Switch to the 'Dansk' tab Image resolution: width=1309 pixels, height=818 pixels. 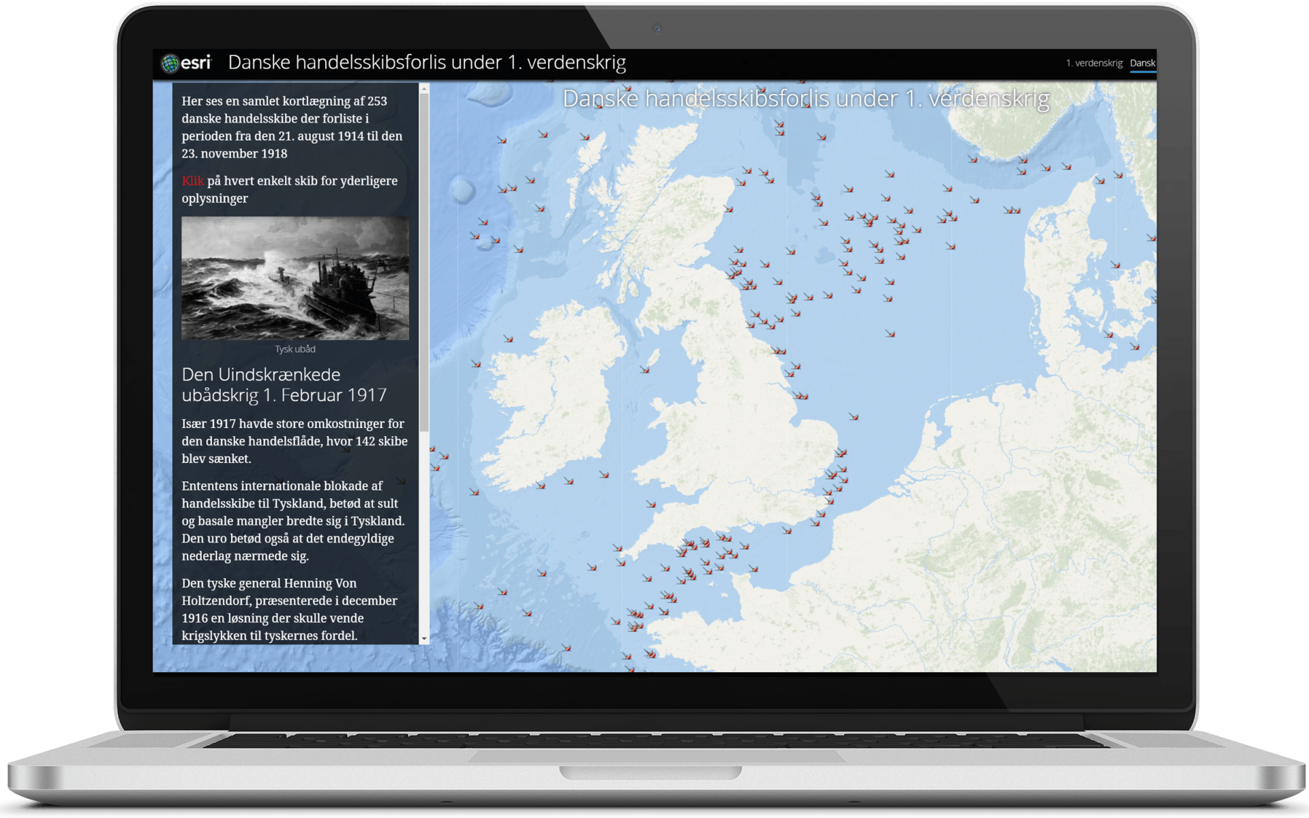pos(1142,63)
